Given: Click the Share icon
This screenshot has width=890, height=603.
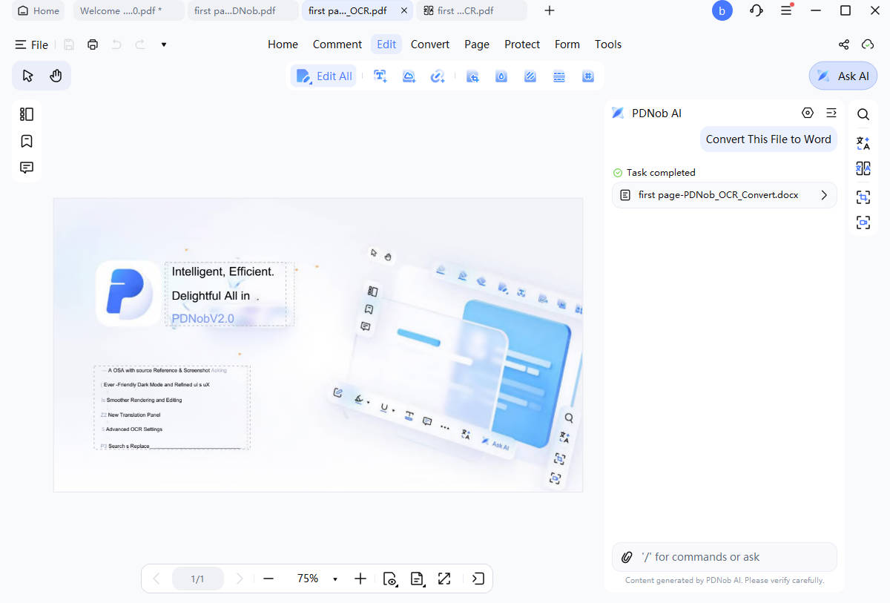Looking at the screenshot, I should 844,45.
